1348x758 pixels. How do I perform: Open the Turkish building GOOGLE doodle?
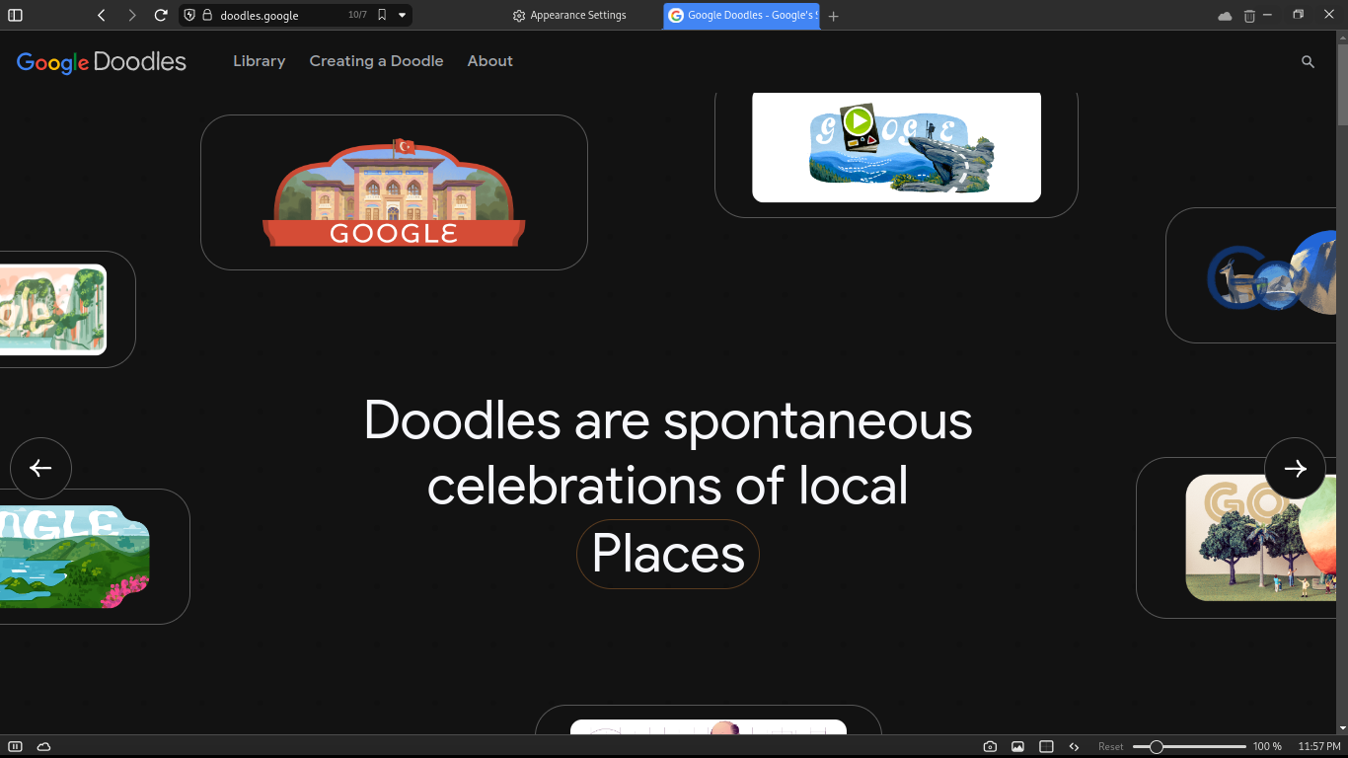(394, 192)
